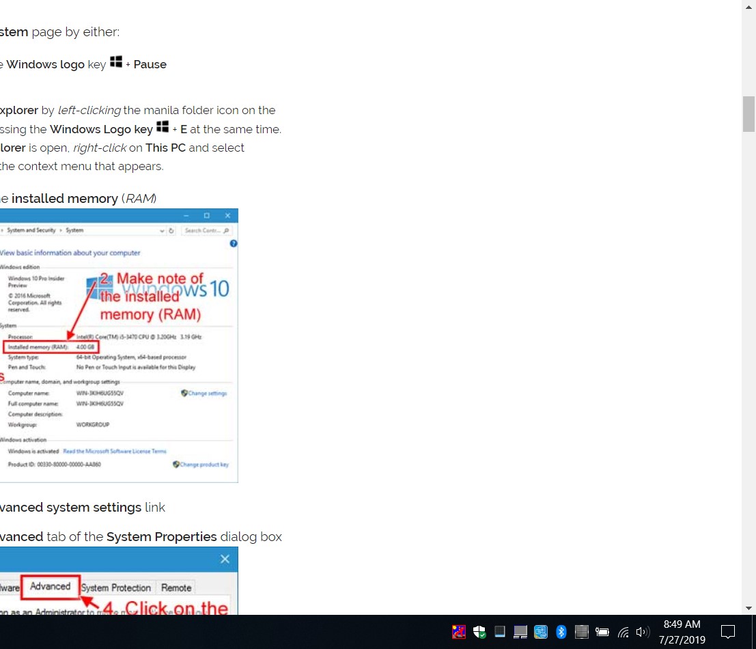Click the page scrollbar down arrow
This screenshot has height=649, width=756.
click(x=748, y=608)
